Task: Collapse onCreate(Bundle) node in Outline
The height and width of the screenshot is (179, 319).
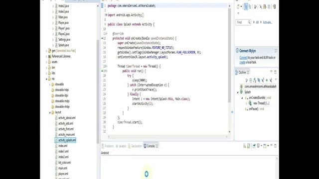Action: 242,98
